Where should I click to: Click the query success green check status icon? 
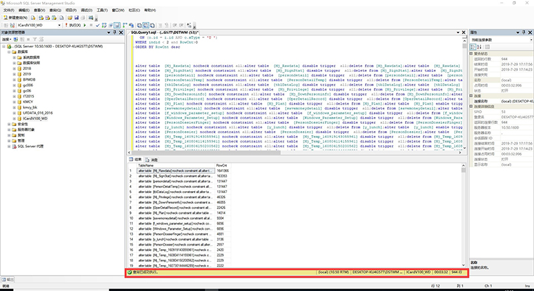click(x=129, y=272)
